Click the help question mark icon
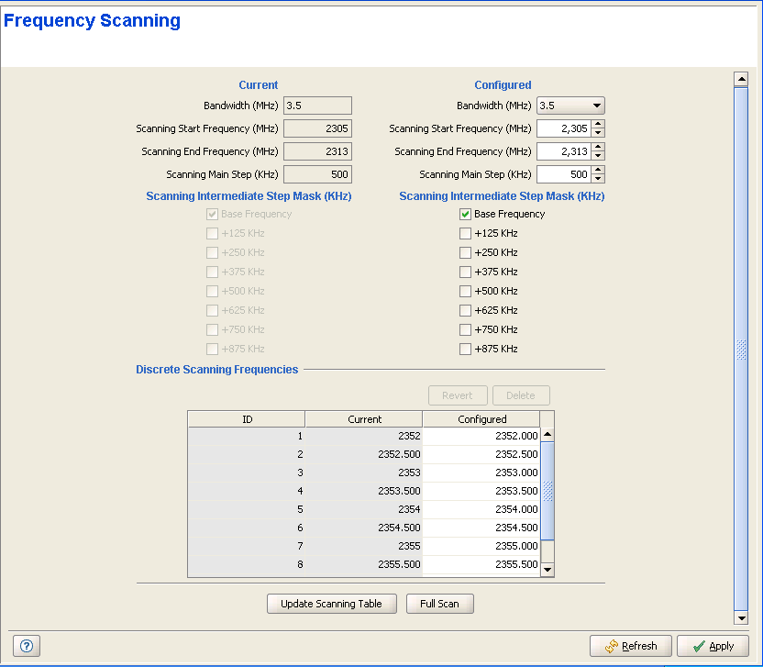The image size is (763, 667). click(x=27, y=646)
